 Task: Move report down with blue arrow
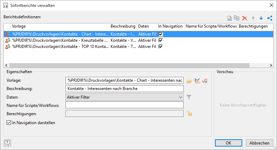click(261, 18)
